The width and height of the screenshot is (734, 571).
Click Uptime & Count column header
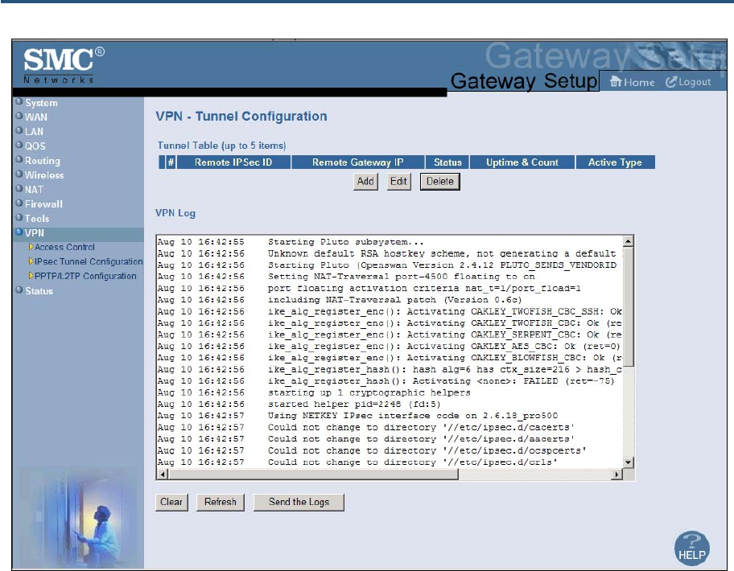click(x=522, y=162)
